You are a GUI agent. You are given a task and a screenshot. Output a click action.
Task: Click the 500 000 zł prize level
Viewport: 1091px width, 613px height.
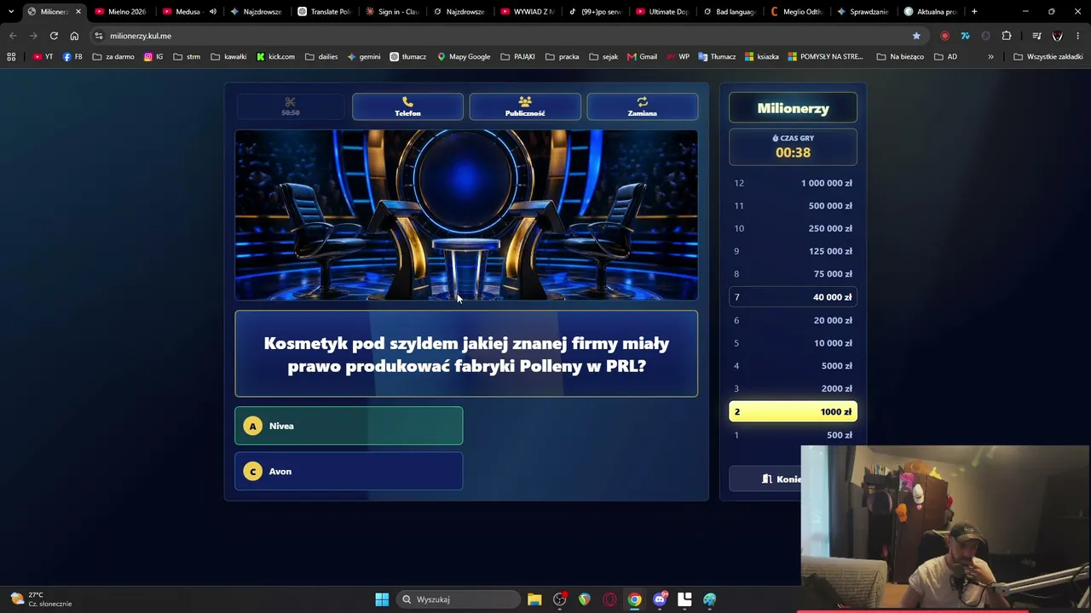[793, 205]
